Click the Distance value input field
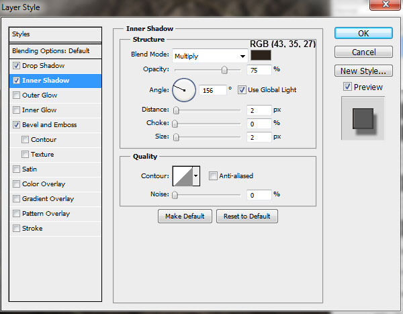This screenshot has height=314, width=403. [259, 110]
